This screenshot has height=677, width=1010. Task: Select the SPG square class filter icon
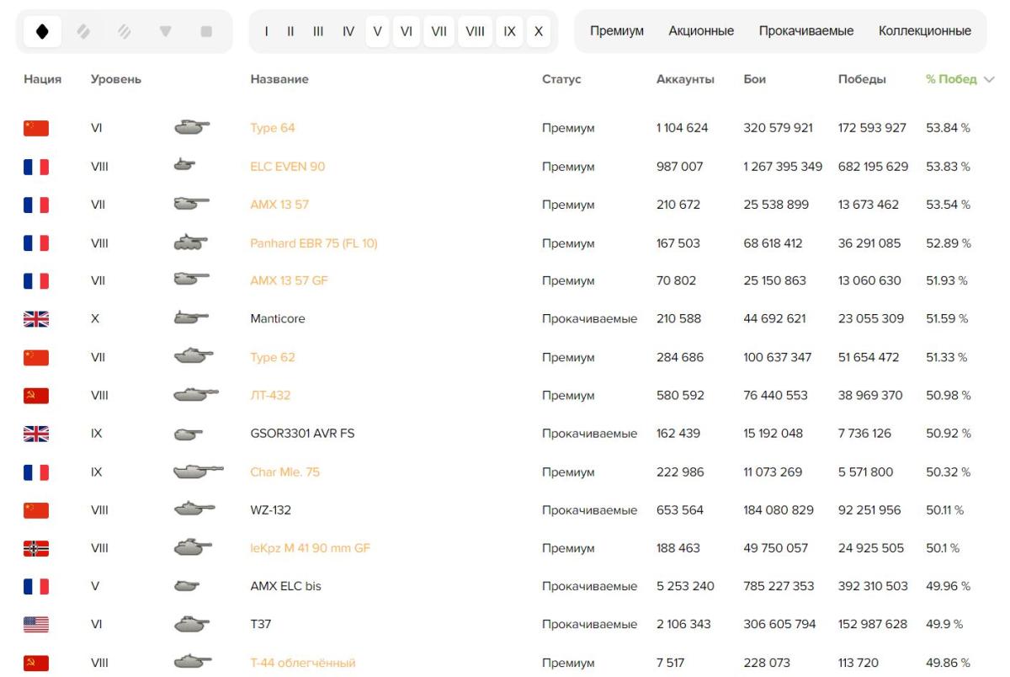206,32
